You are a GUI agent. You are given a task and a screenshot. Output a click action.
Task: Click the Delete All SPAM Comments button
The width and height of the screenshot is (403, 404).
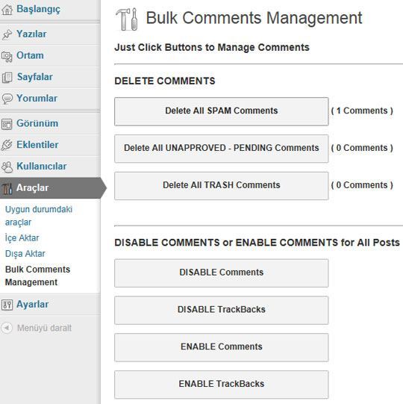(222, 111)
